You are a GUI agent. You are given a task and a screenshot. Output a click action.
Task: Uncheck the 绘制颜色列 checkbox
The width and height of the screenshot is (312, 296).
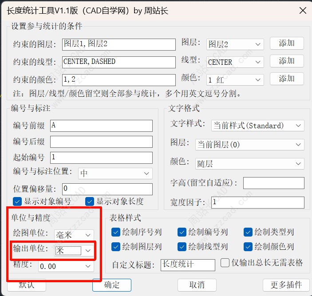click(248, 246)
